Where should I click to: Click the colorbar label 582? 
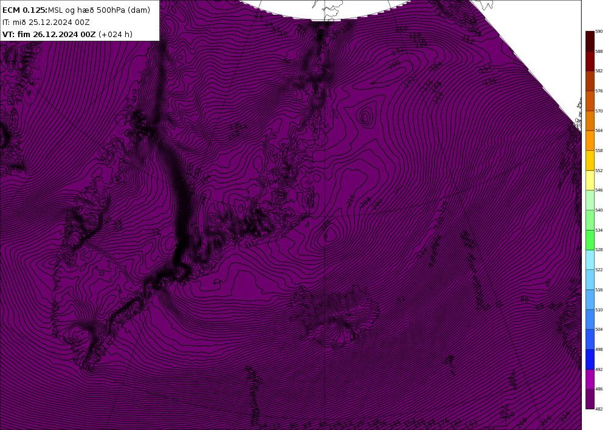[x=599, y=71]
